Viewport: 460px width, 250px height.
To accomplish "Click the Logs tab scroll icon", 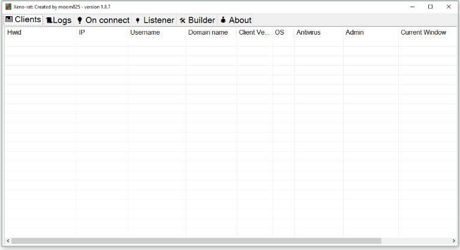I will point(49,20).
